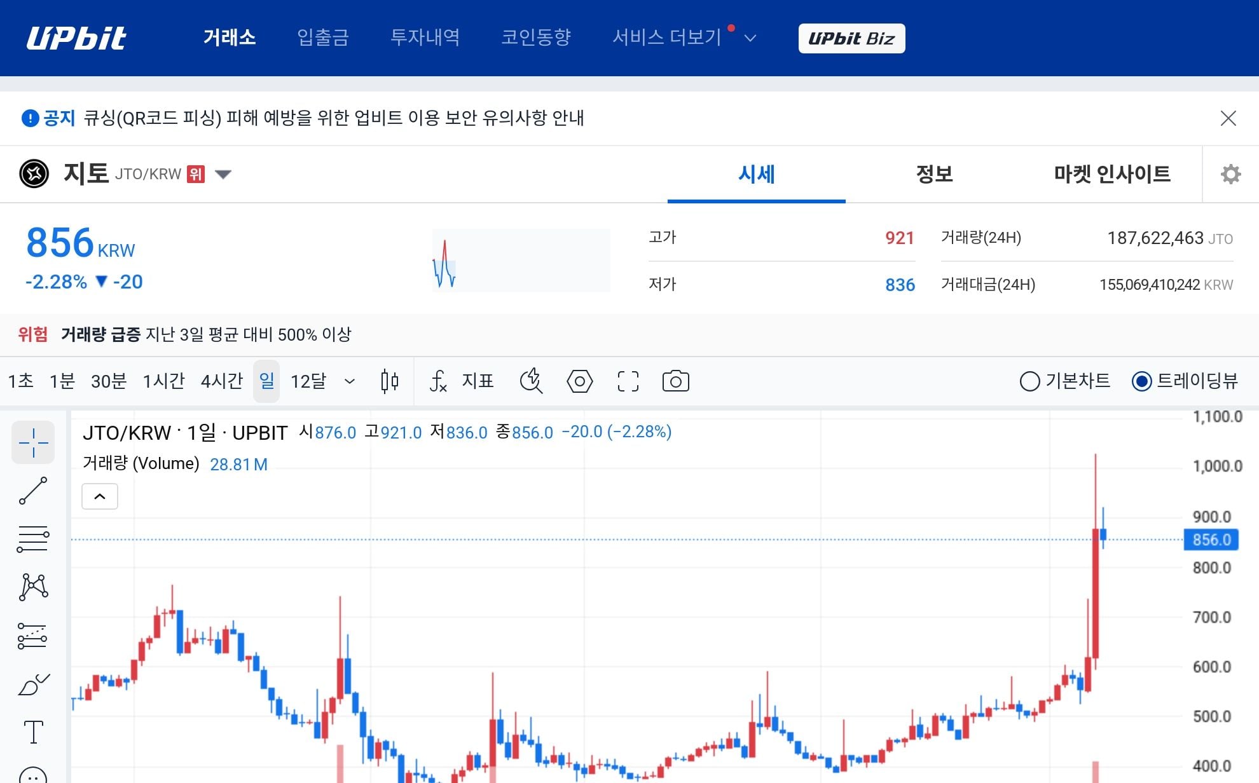The image size is (1259, 783).
Task: Expand the interval dropdown chevron
Action: pyautogui.click(x=349, y=381)
